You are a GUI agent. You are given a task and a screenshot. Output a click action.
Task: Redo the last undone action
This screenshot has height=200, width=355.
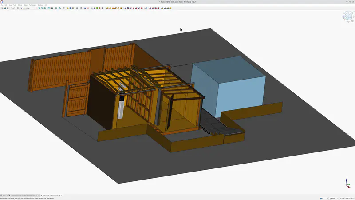point(14,8)
